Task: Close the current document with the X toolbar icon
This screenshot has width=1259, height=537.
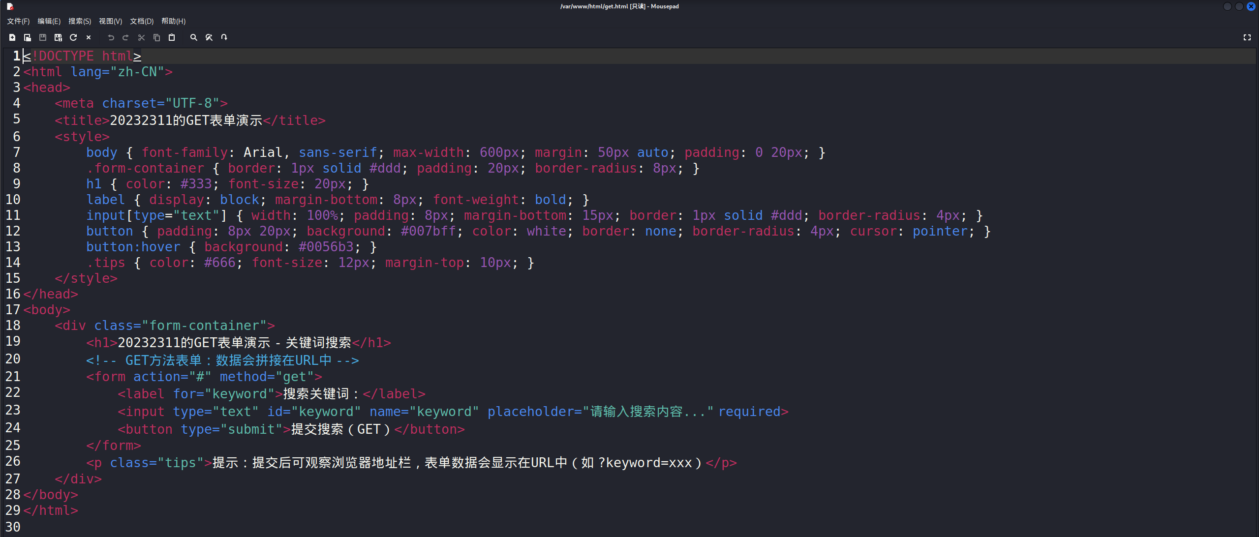Action: (x=89, y=37)
